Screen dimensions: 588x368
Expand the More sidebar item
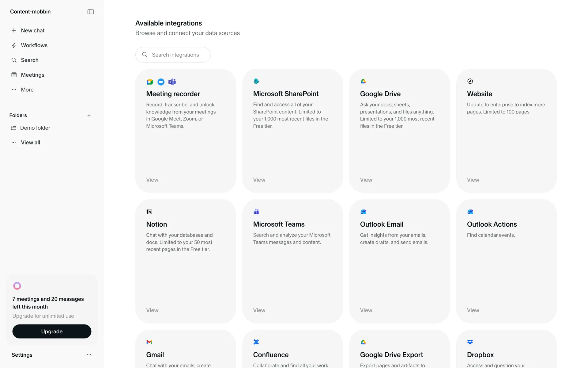(27, 90)
